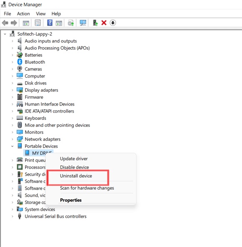
Task: Open the View menu
Action: [40, 14]
